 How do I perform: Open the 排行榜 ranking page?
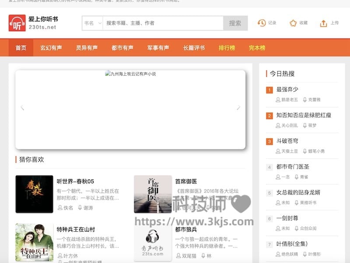(x=227, y=48)
